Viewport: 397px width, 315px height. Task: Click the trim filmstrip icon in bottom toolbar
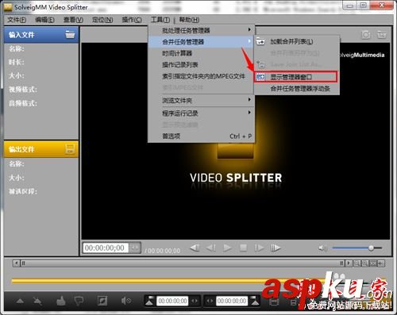coord(274,302)
